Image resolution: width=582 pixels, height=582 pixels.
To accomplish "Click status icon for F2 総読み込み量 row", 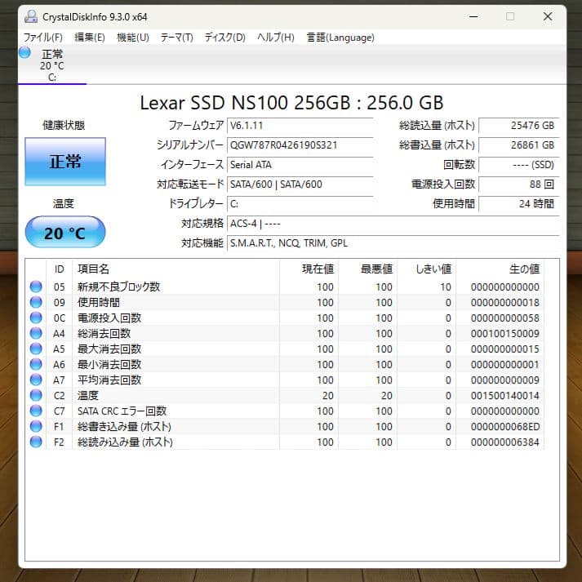I will point(36,442).
